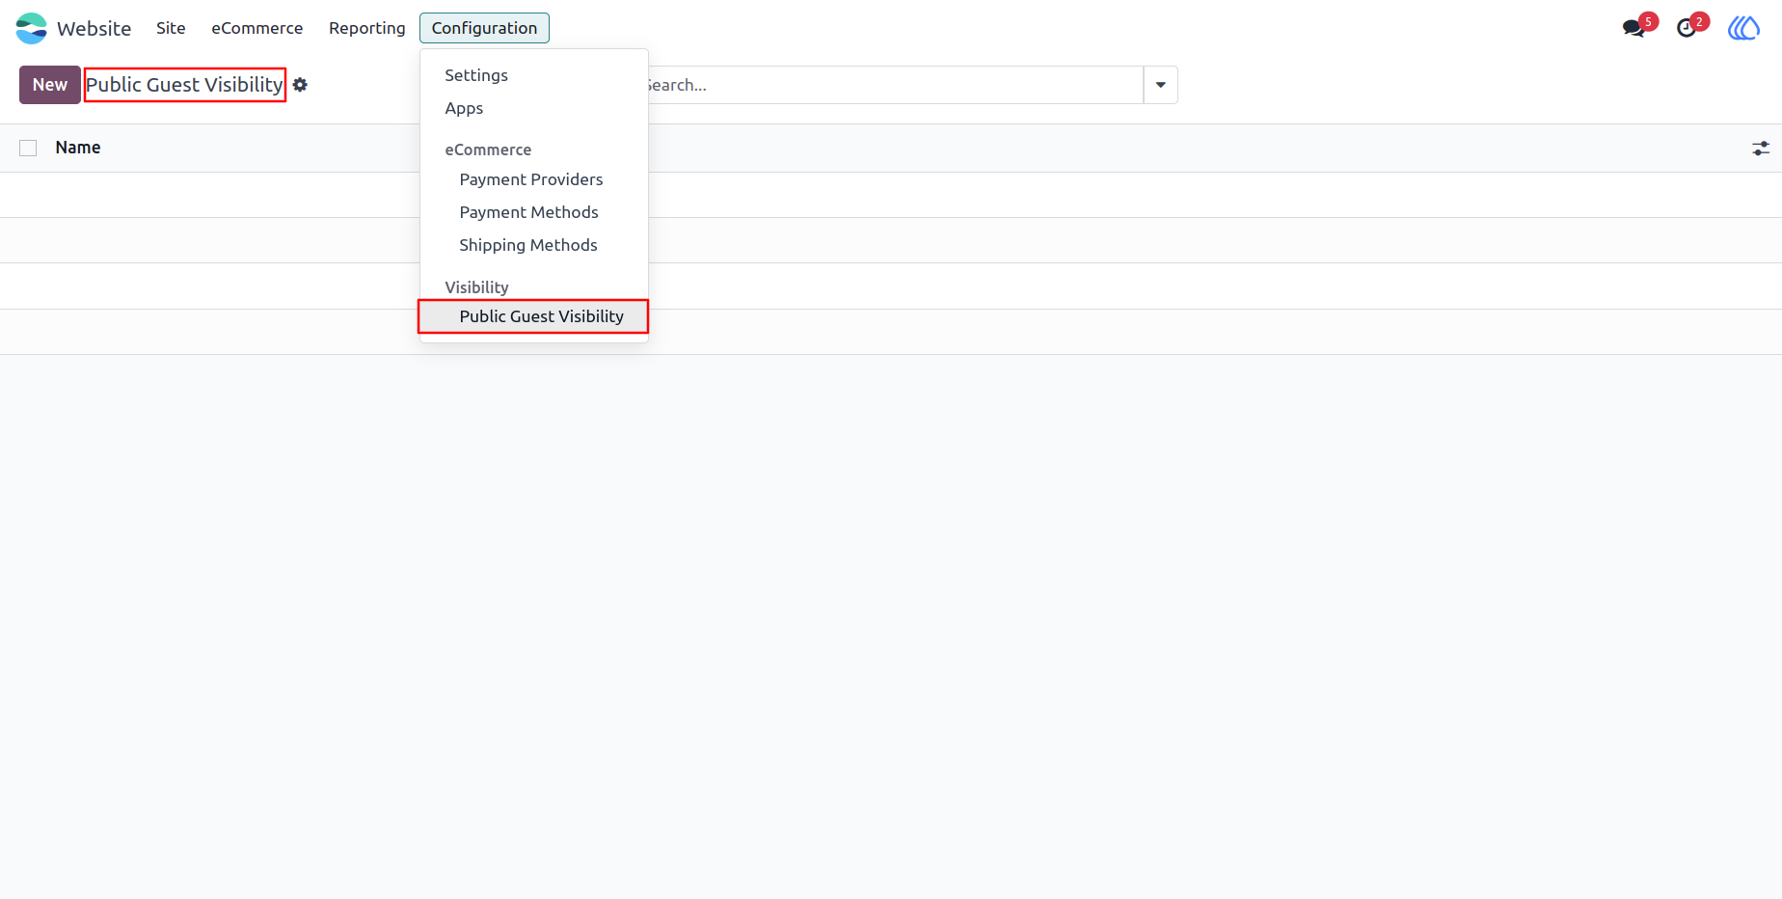
Task: Click the Public Guest Visibility page title
Action: 185,85
